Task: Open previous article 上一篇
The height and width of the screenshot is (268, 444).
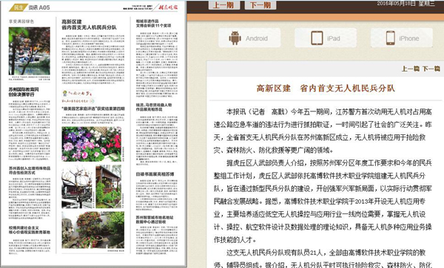Action: tap(410, 69)
